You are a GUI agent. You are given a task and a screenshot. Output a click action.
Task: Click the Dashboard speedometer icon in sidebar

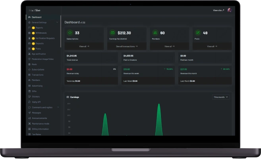point(29,17)
